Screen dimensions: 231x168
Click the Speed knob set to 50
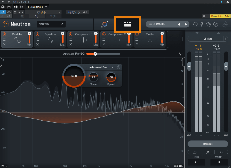(111, 77)
